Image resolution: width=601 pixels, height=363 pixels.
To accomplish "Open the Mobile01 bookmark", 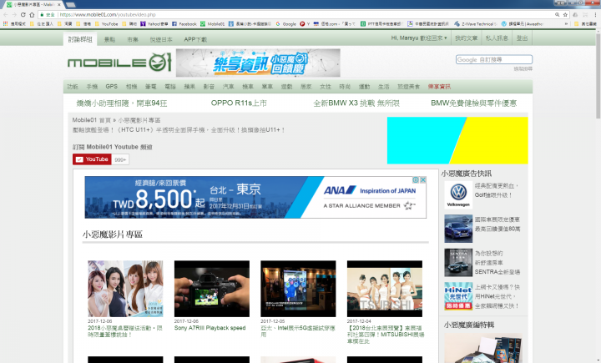I will click(213, 23).
